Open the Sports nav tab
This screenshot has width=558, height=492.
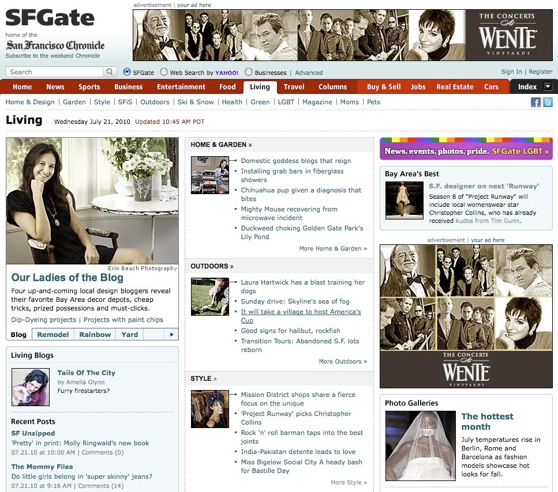tap(89, 86)
